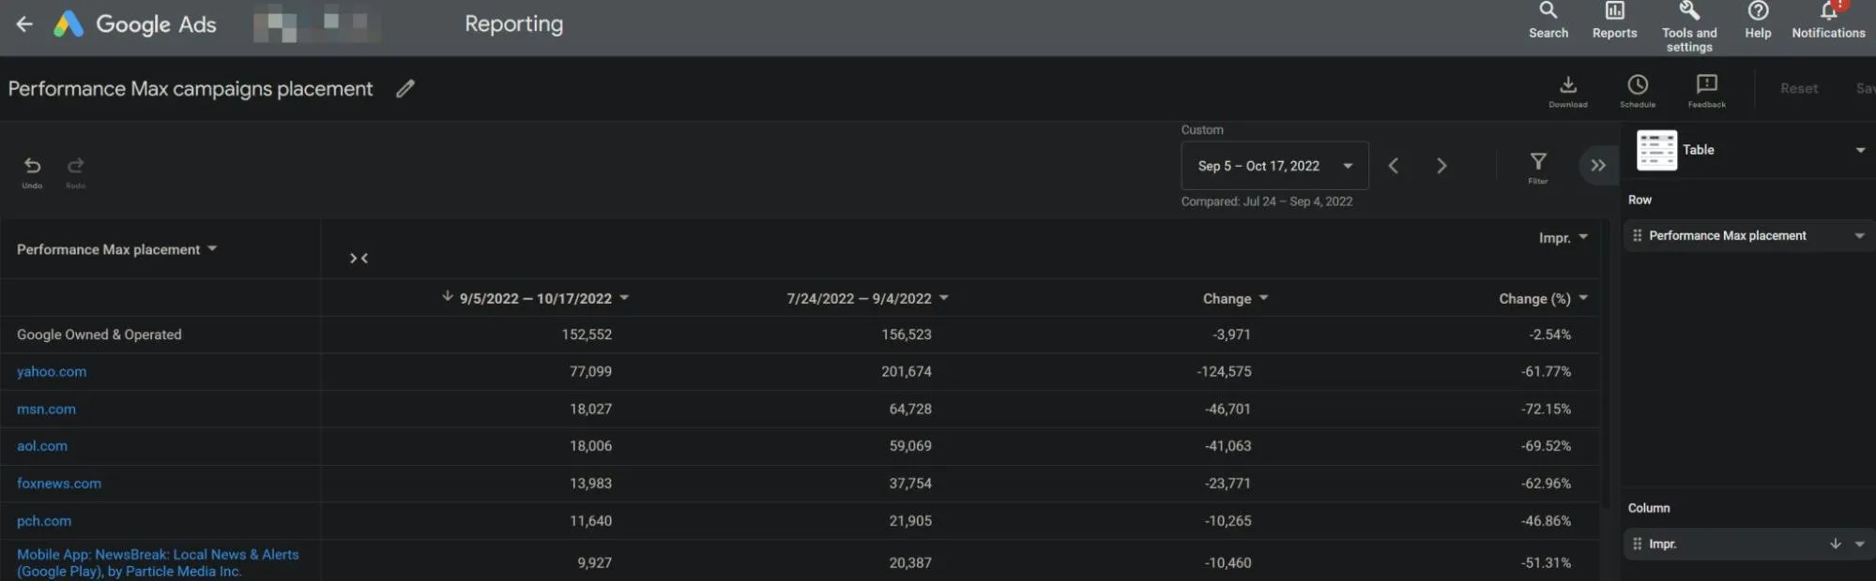Open the date range dropdown Sep 5 – Oct 17
The image size is (1876, 581).
coord(1274,166)
